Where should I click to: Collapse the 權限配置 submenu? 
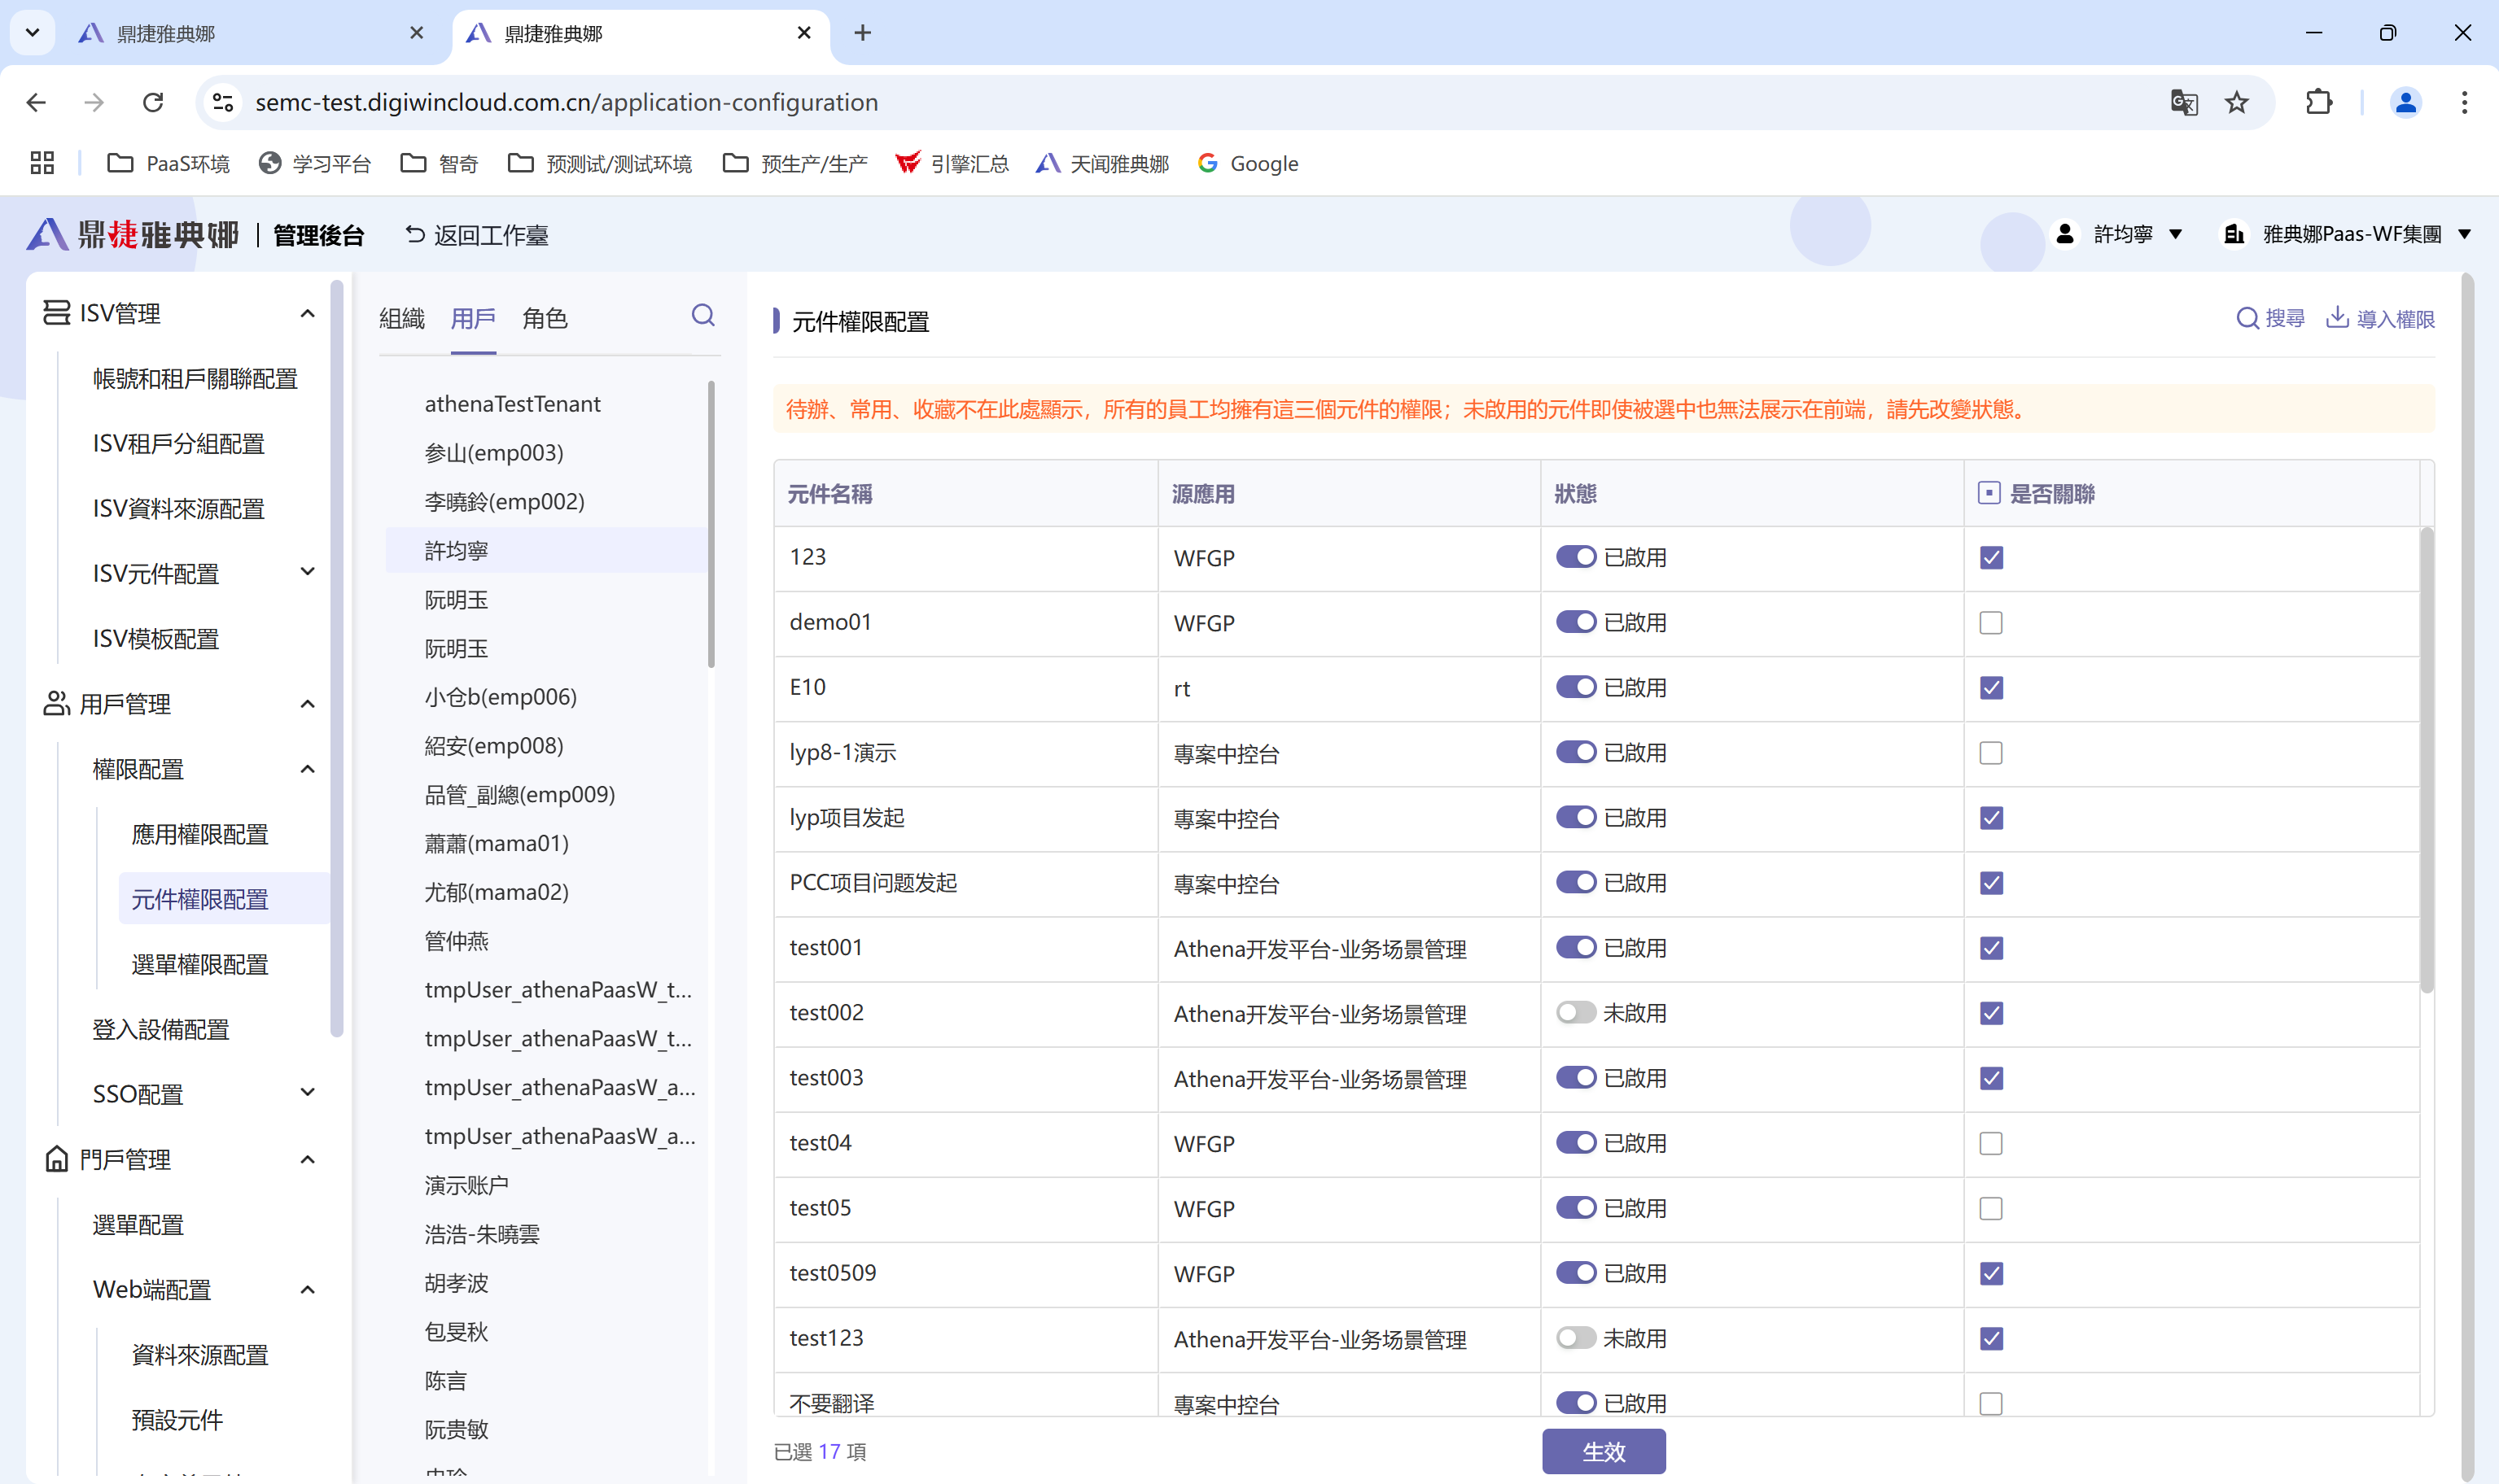307,768
